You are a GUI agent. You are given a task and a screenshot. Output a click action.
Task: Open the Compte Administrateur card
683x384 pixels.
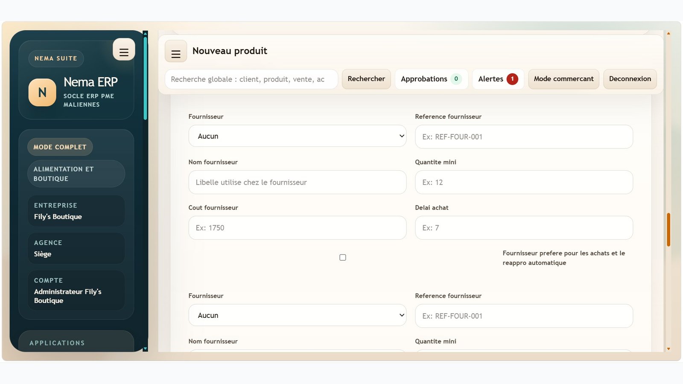[x=76, y=290]
